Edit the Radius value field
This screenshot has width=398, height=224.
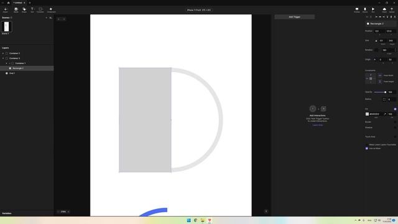tap(391, 100)
